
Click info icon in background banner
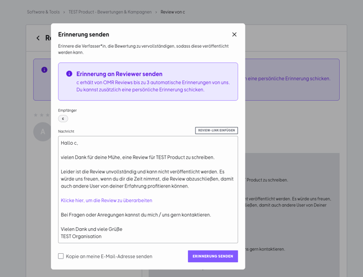(x=44, y=70)
